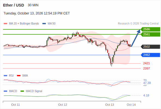
Task: Click the Oct 13 date marker
Action: (109, 105)
